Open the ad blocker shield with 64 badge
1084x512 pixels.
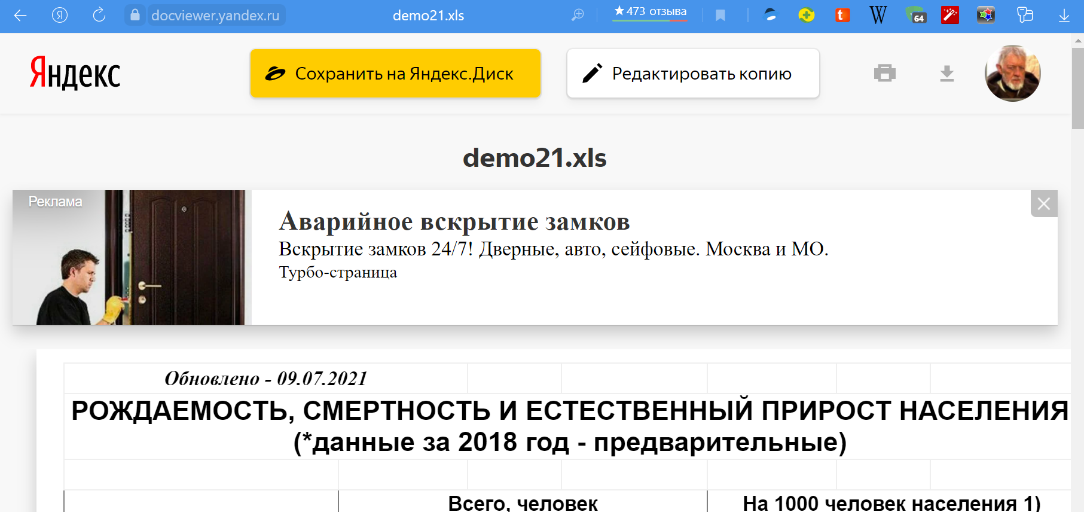click(x=915, y=16)
